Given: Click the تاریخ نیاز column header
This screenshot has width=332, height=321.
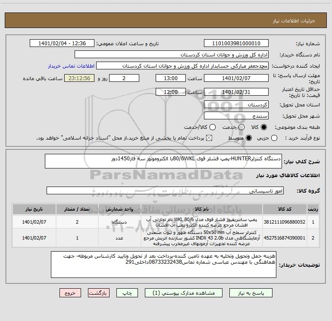Looking at the screenshot, I should point(34,209).
